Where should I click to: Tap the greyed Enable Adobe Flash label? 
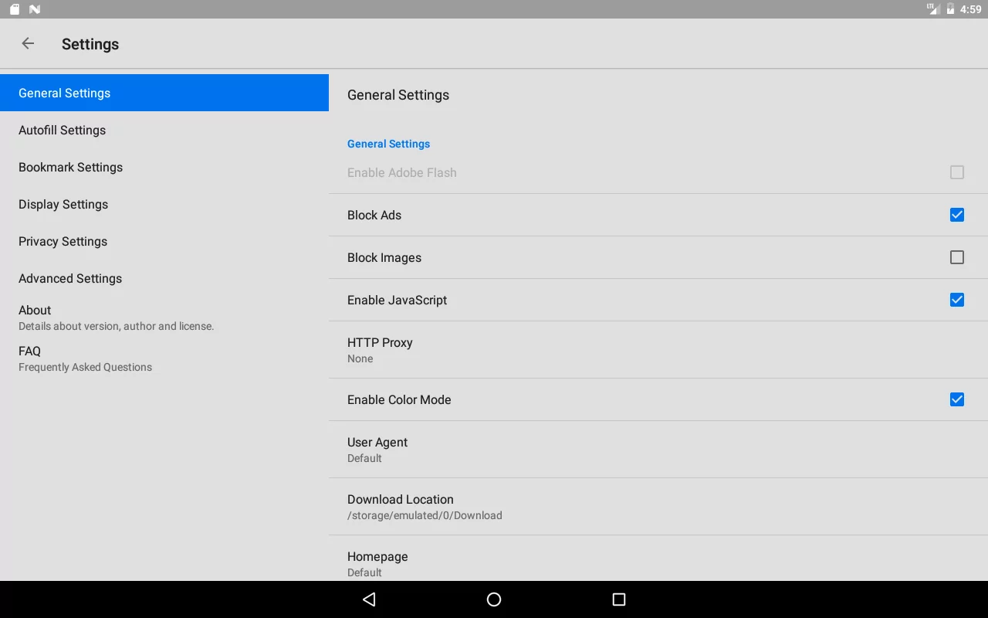[402, 172]
